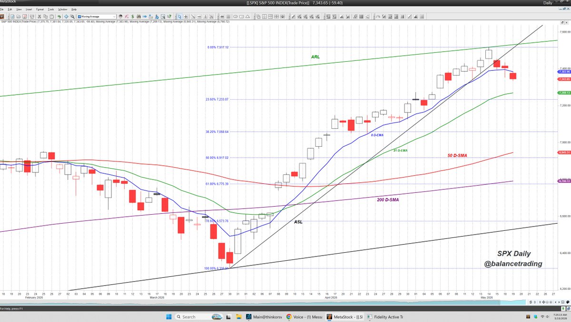This screenshot has width=571, height=322.
Task: Switch to Chrome Voice Messages taskbar window
Action: click(304, 317)
